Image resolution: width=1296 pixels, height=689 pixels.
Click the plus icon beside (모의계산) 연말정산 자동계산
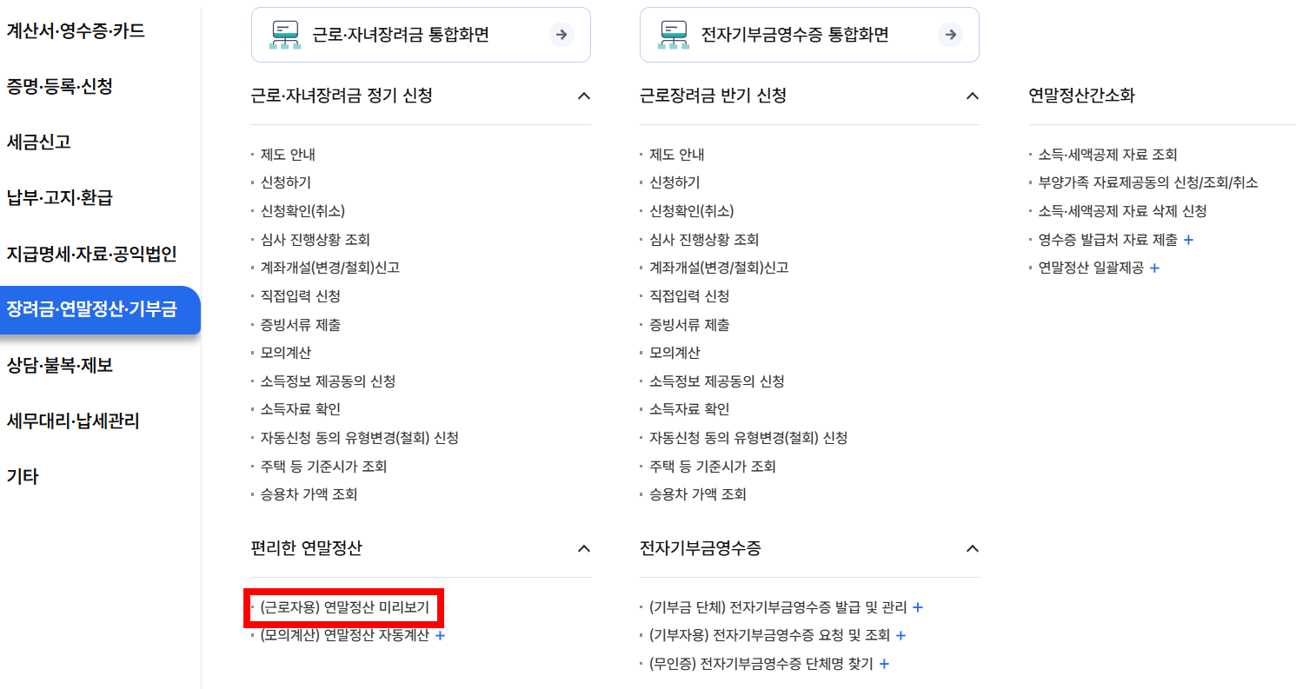[440, 635]
